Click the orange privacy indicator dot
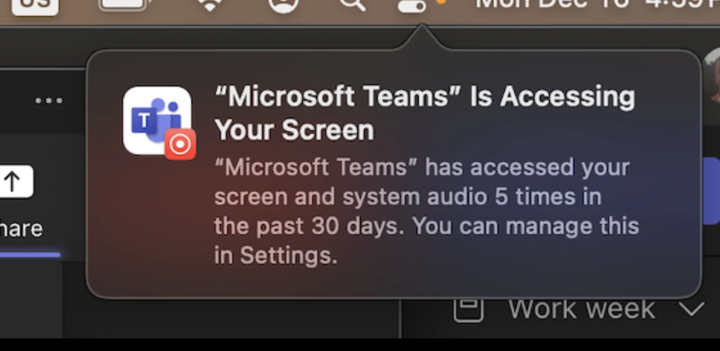Image resolution: width=720 pixels, height=351 pixels. pyautogui.click(x=441, y=2)
